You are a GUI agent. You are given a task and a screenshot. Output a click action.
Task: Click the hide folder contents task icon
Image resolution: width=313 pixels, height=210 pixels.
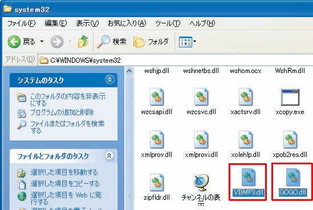[x=22, y=98]
